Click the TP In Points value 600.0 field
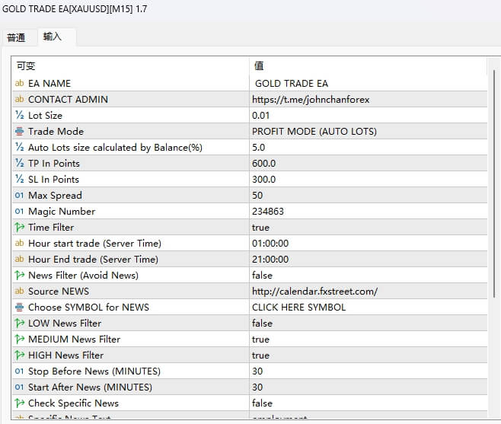This screenshot has height=424, width=501. [263, 163]
